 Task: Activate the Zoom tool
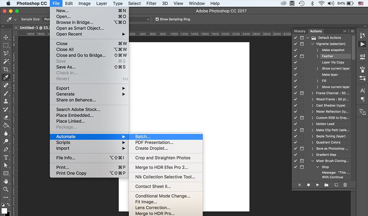tap(6, 190)
